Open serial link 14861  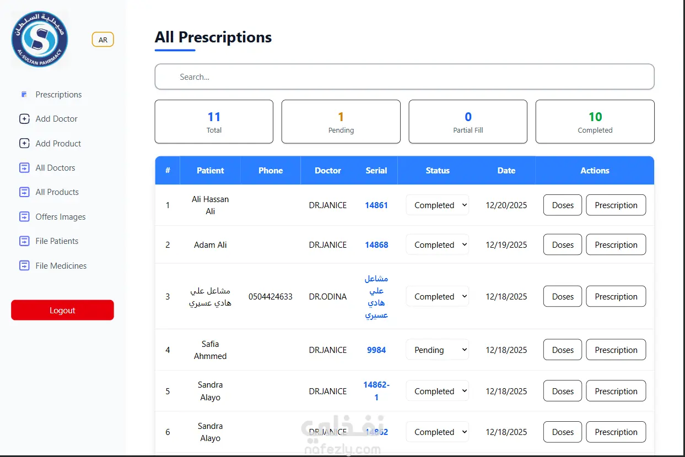[376, 205]
